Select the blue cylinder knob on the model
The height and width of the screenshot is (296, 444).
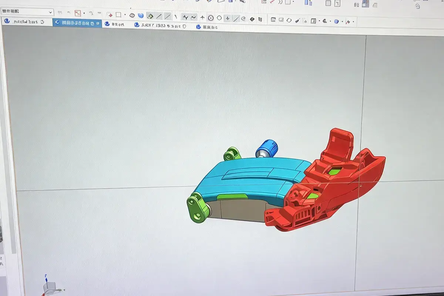tap(266, 149)
